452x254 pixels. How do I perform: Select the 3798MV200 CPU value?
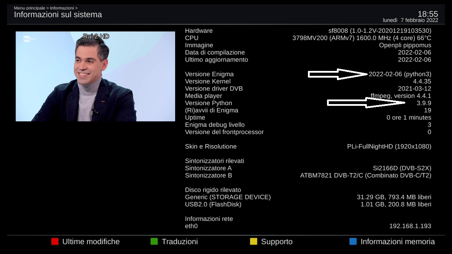click(x=362, y=38)
